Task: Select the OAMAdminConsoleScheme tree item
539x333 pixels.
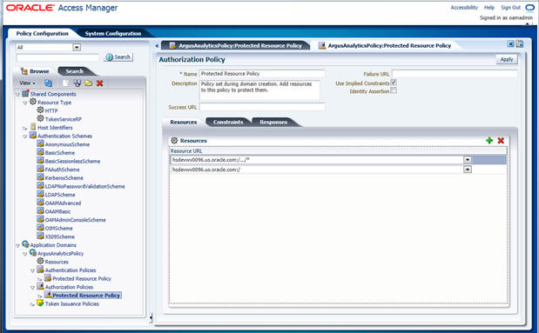Action: [75, 220]
